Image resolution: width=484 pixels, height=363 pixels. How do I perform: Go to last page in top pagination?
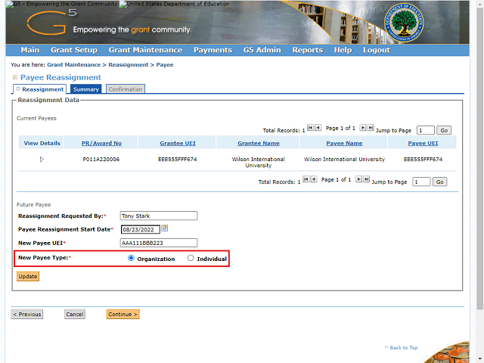point(371,128)
